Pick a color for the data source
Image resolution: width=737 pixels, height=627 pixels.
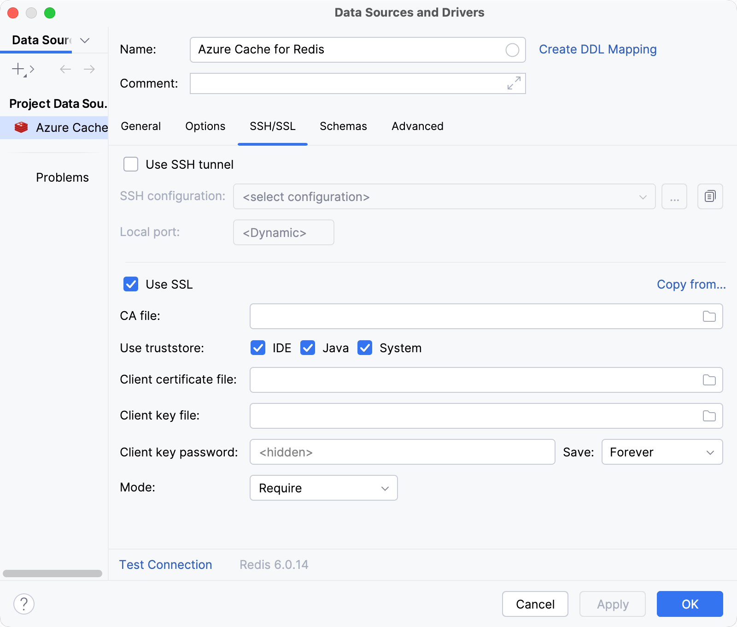(x=512, y=50)
